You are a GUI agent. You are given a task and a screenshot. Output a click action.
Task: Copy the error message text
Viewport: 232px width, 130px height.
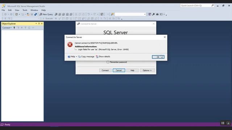pyautogui.click(x=86, y=57)
